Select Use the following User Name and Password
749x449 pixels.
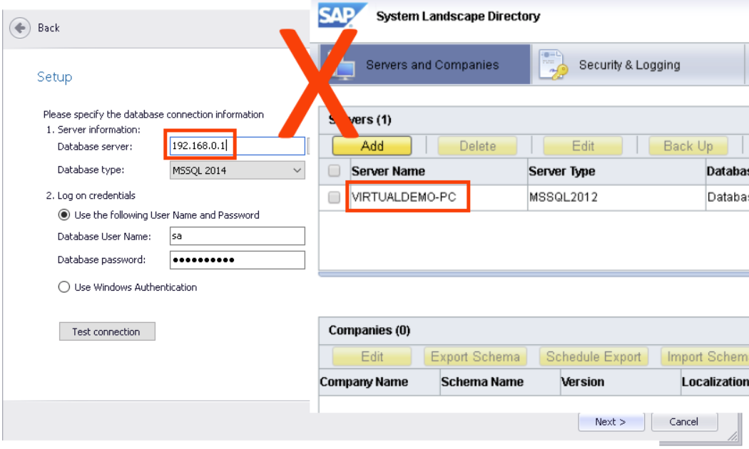coord(64,215)
